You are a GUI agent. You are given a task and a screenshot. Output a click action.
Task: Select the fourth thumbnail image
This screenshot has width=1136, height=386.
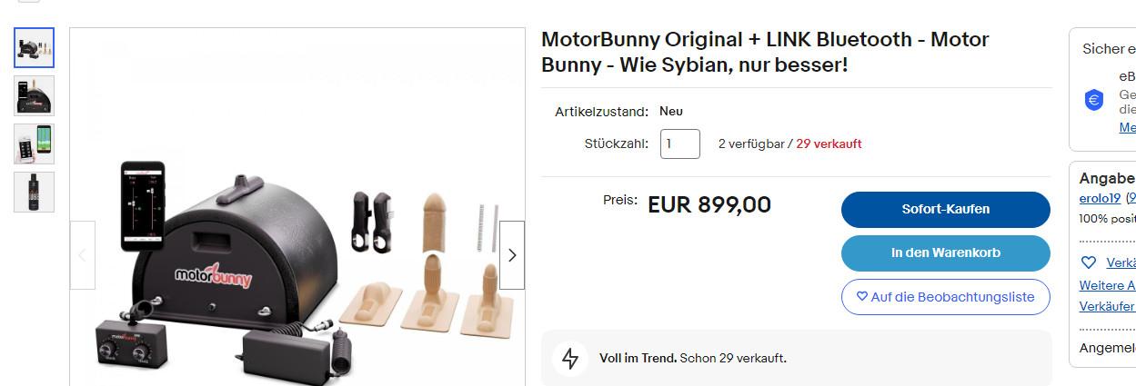(35, 192)
